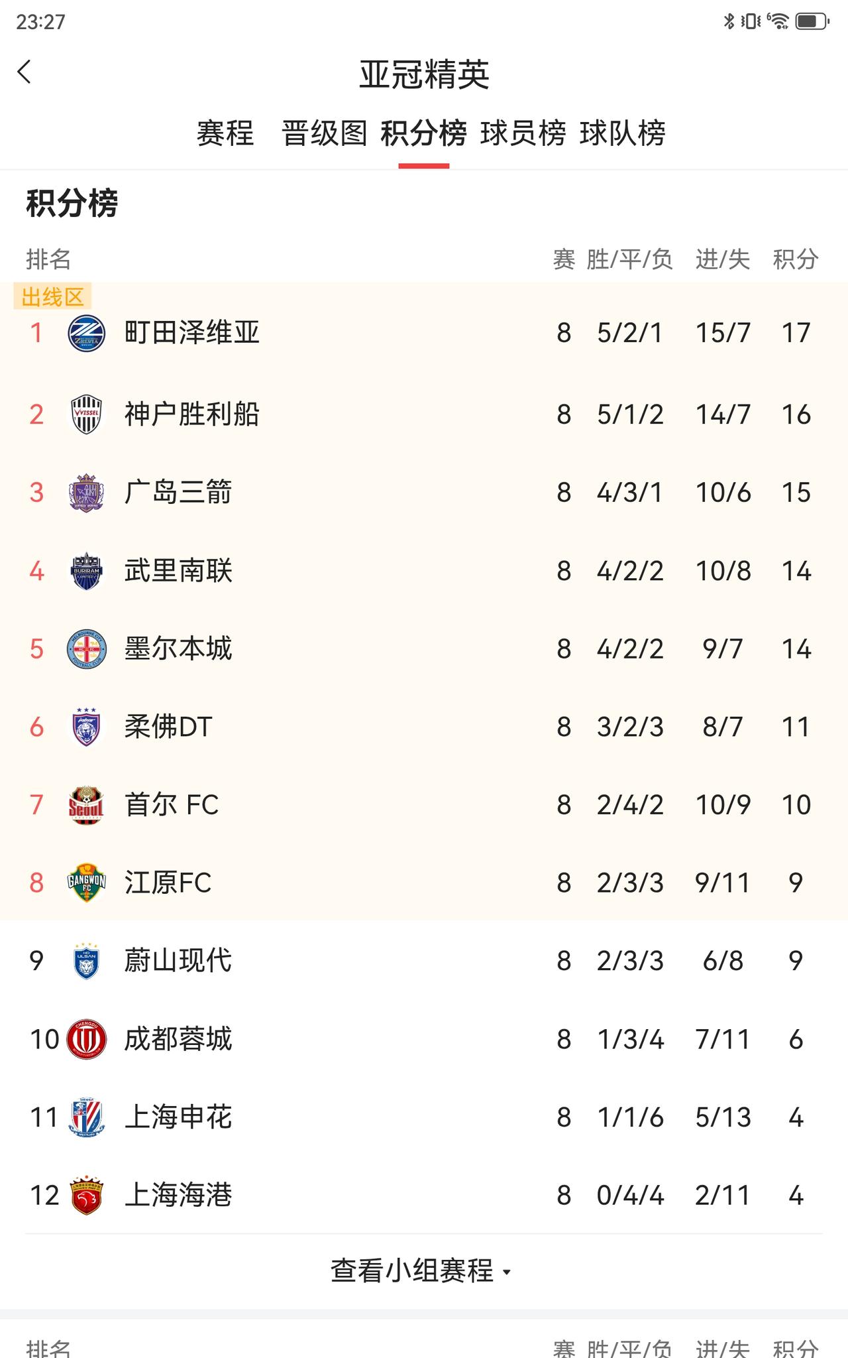Tap 柔佛DT team name
The height and width of the screenshot is (1358, 848).
point(168,727)
